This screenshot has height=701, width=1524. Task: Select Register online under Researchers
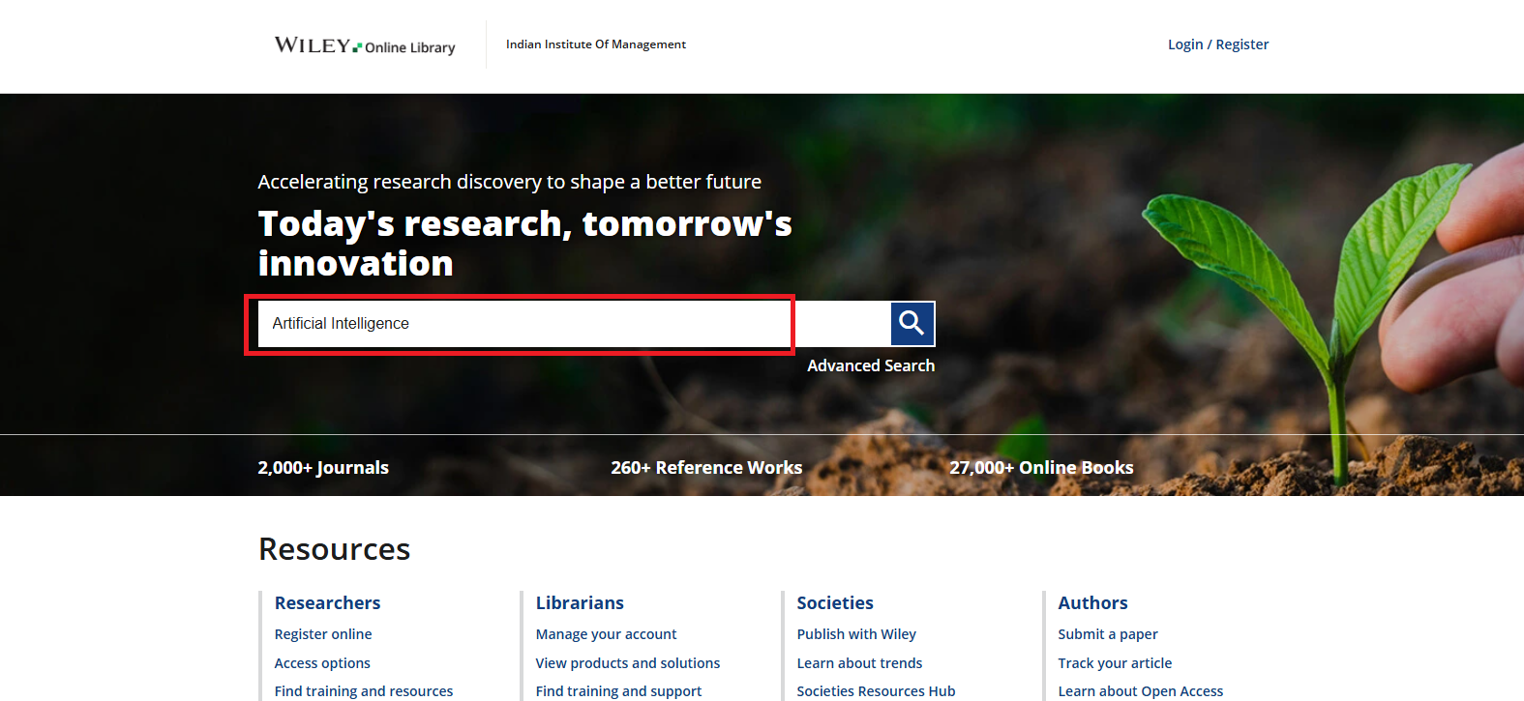323,634
